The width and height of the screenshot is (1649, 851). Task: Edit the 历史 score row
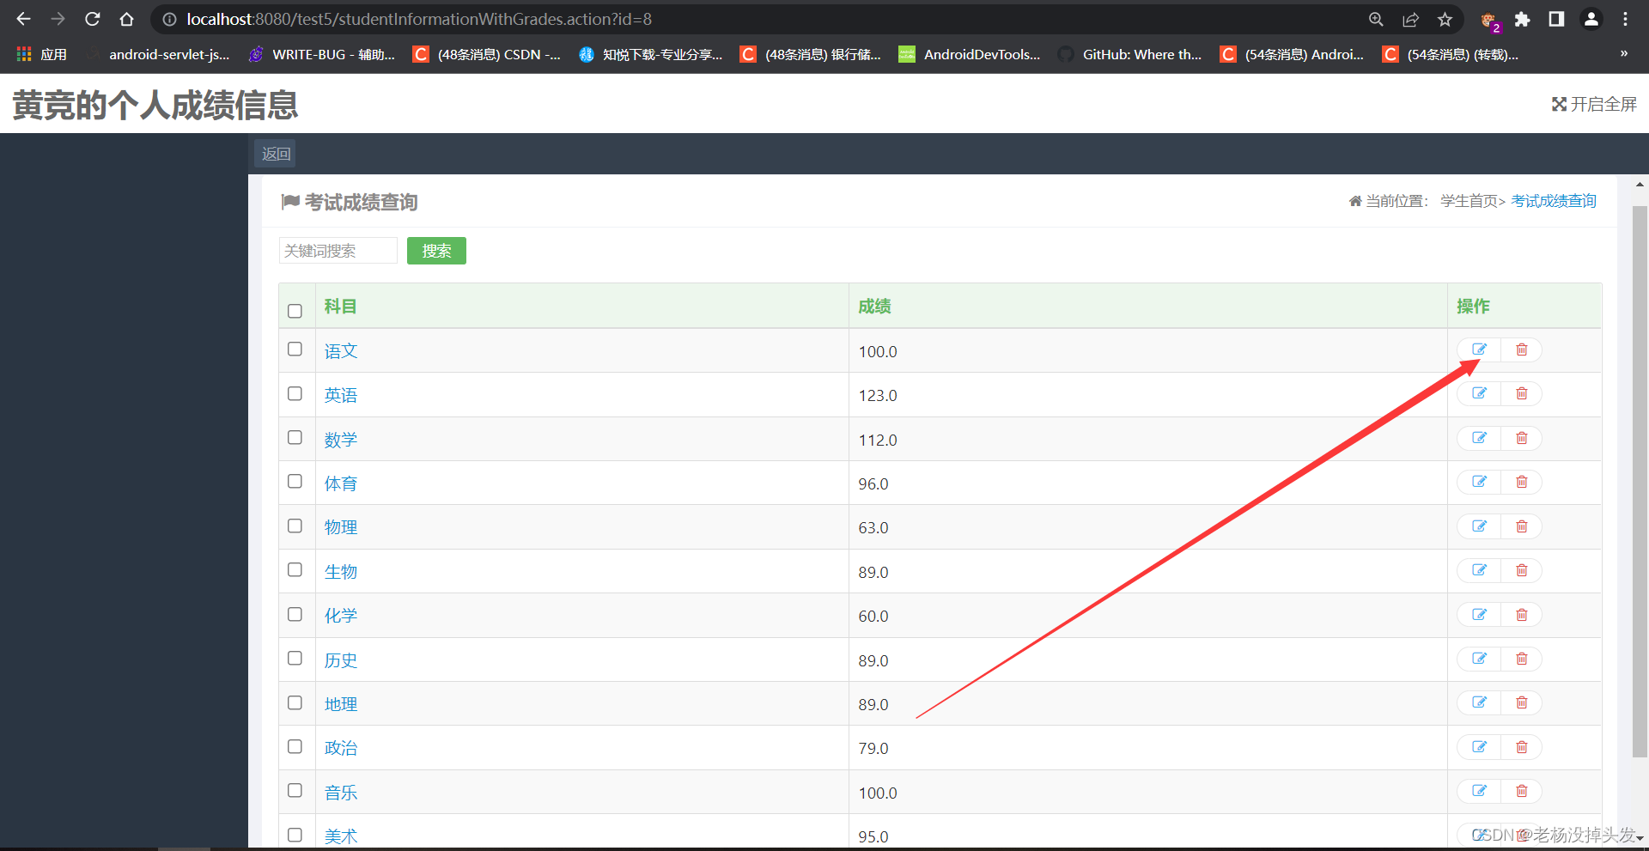tap(1479, 659)
